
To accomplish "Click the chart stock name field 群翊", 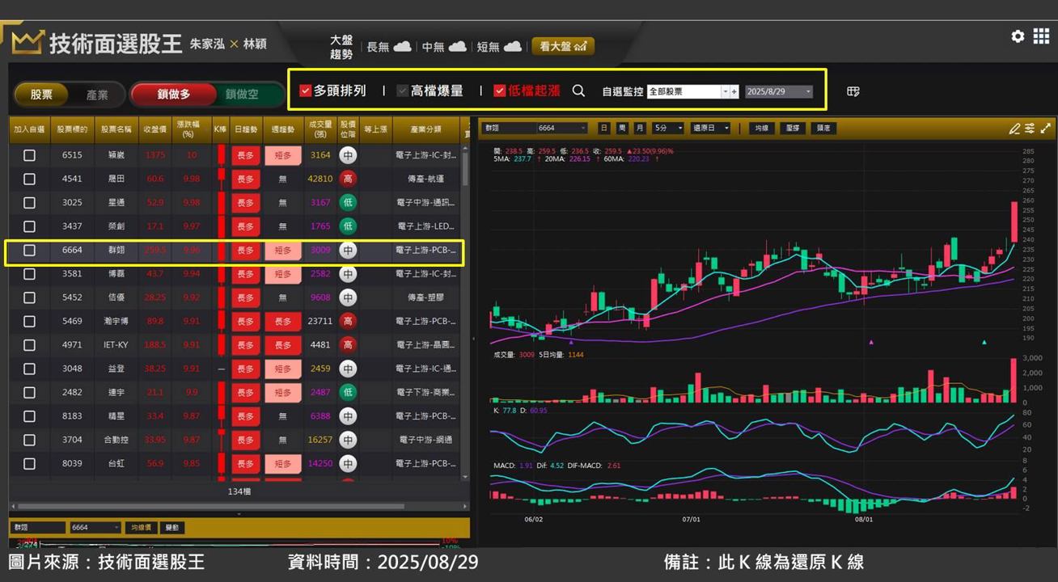I will click(507, 128).
